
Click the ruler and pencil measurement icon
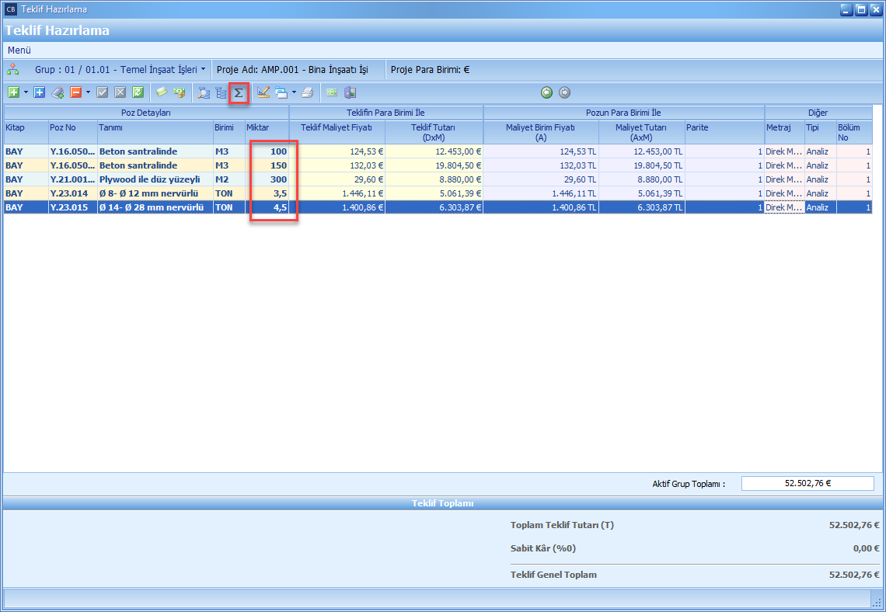pyautogui.click(x=263, y=92)
